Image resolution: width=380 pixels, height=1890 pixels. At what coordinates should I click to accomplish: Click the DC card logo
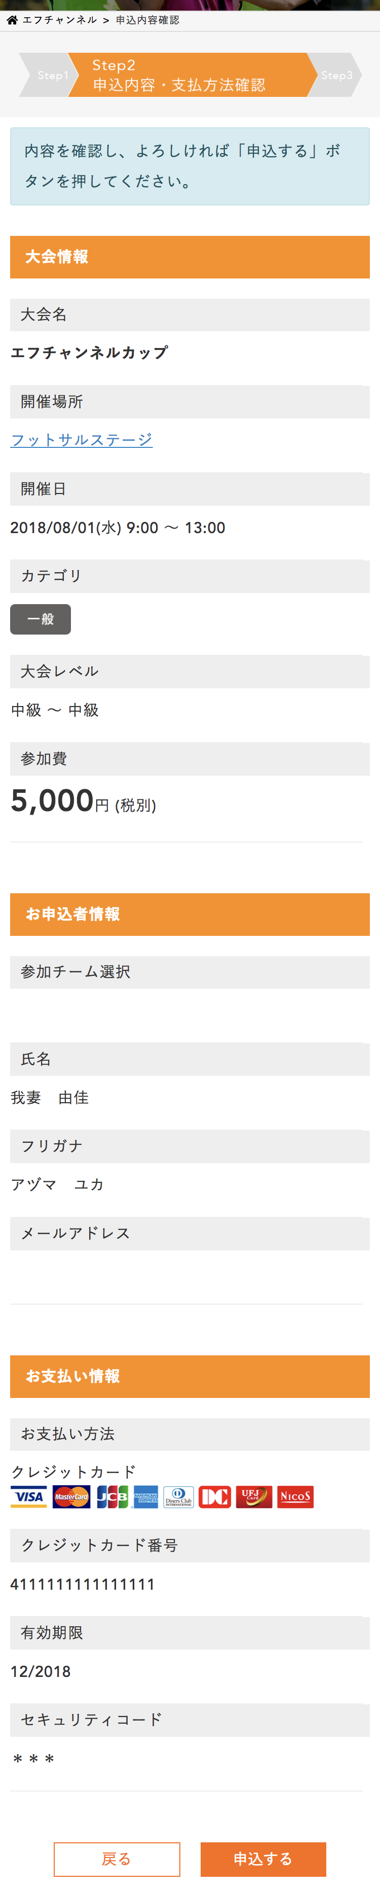pyautogui.click(x=214, y=1497)
